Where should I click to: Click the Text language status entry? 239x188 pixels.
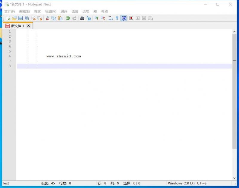6,183
